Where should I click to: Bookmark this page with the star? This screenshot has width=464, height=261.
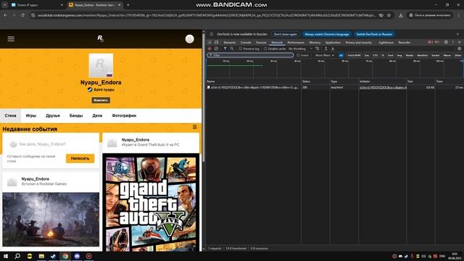pyautogui.click(x=389, y=15)
